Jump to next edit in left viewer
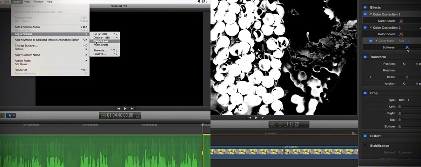The height and width of the screenshot is (167, 421). [132, 109]
